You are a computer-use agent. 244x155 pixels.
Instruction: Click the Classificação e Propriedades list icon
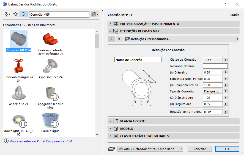tap(116, 136)
